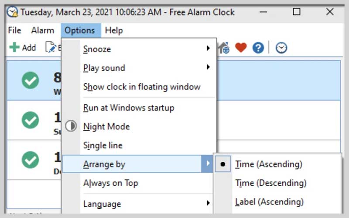Screen dimensions: 349x218
Task: Click the clock icon in toolbar
Action: pyautogui.click(x=281, y=48)
